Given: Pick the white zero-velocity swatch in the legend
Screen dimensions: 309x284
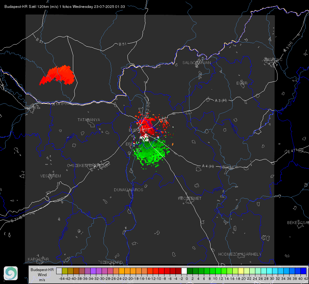Looking at the screenshot, I should [184, 271].
